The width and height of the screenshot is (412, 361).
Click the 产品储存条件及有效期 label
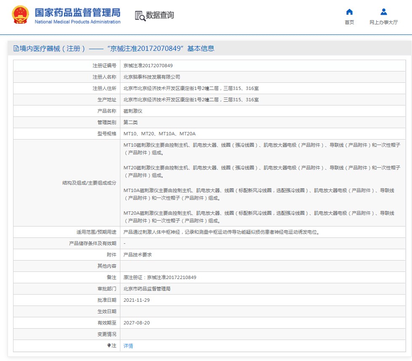click(x=93, y=243)
